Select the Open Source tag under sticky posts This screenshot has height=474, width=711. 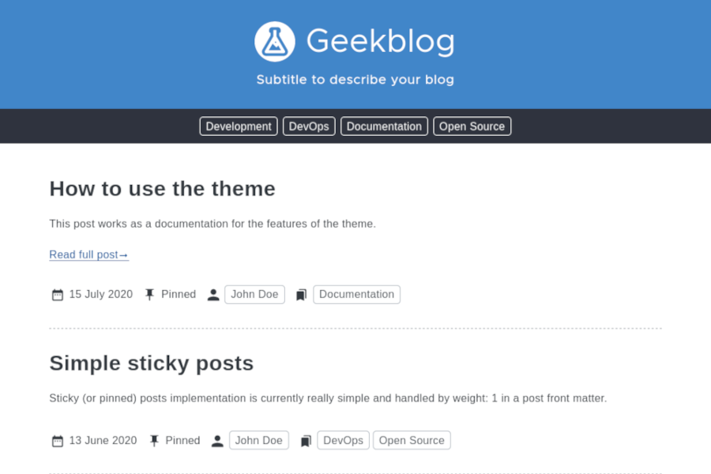tap(412, 441)
